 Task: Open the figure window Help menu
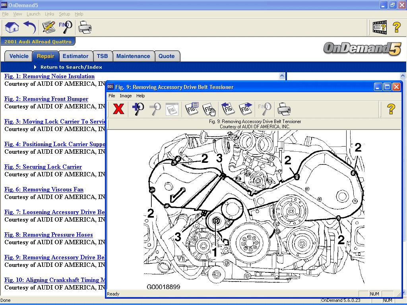pyautogui.click(x=140, y=96)
